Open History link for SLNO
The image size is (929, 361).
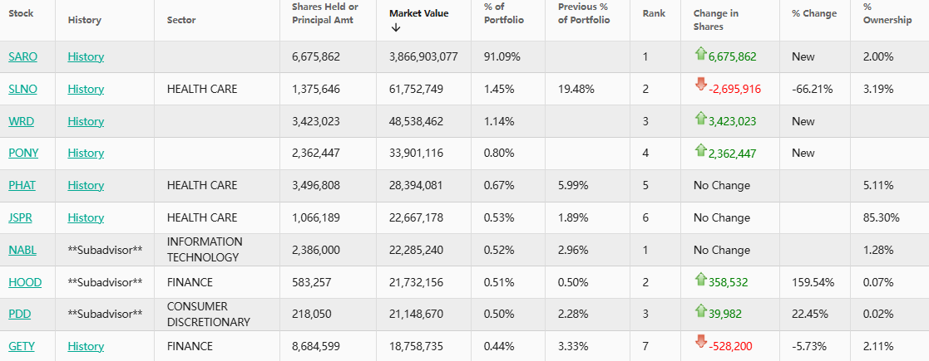86,89
